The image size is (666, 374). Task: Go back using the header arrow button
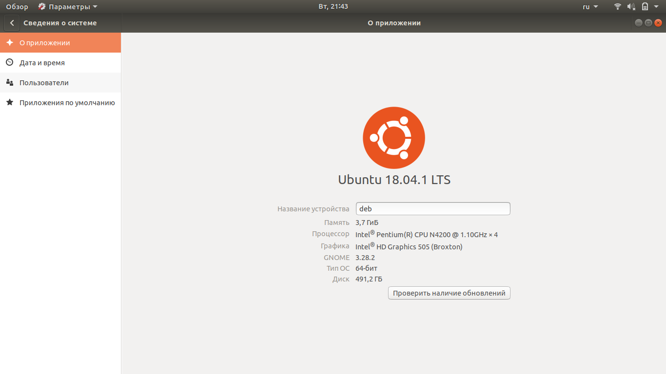[x=12, y=23]
